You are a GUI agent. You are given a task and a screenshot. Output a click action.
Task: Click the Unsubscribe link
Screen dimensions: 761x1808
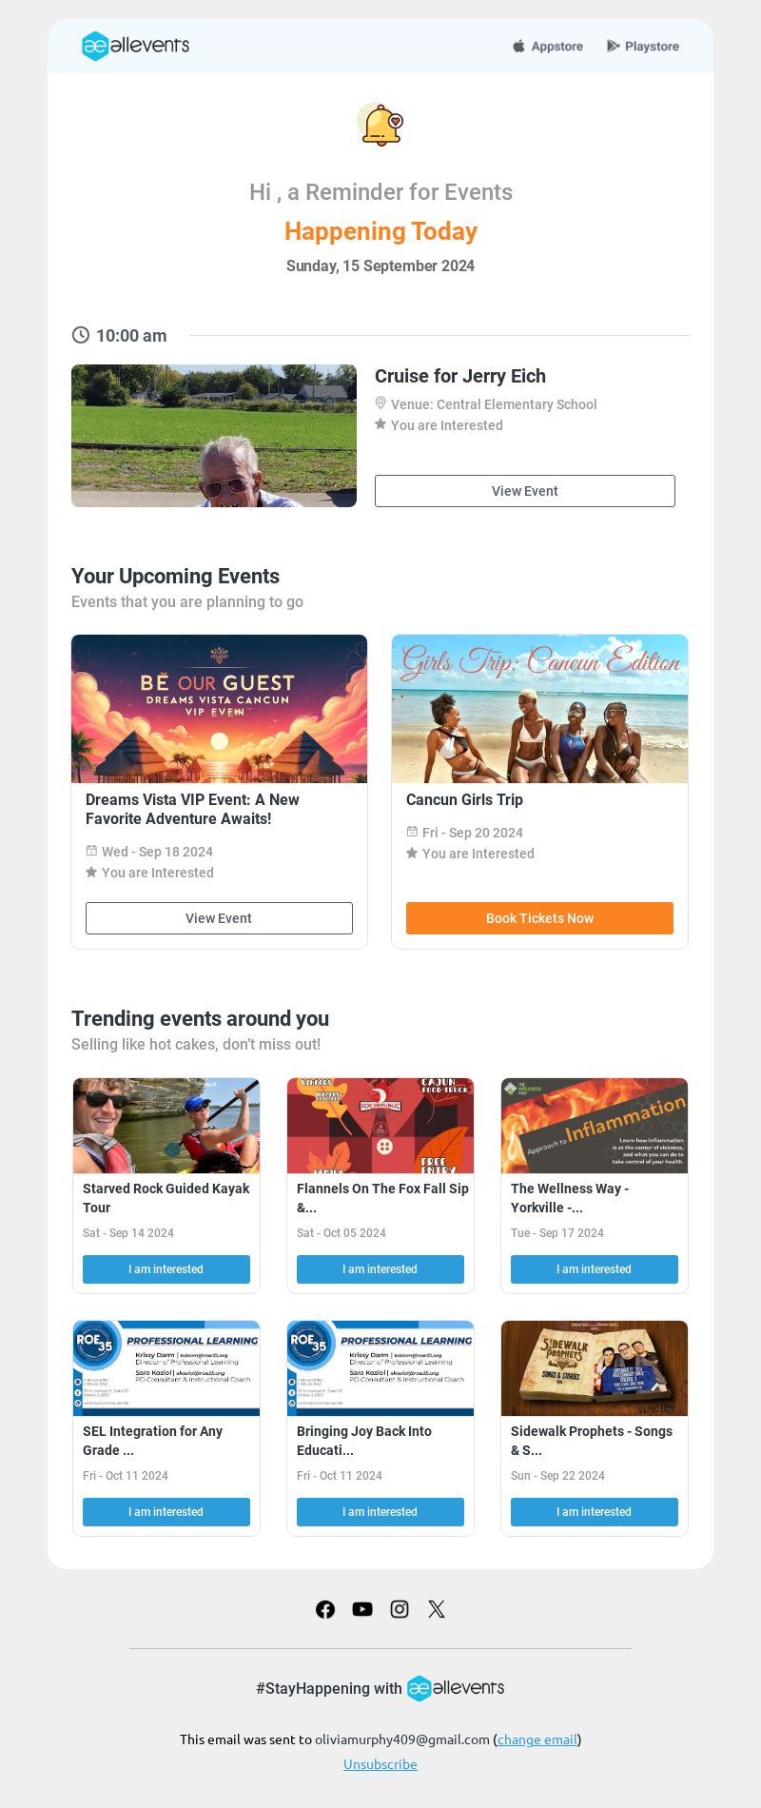(380, 1764)
